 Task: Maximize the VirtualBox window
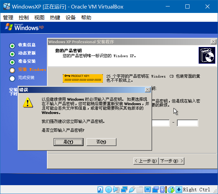click(187, 6)
